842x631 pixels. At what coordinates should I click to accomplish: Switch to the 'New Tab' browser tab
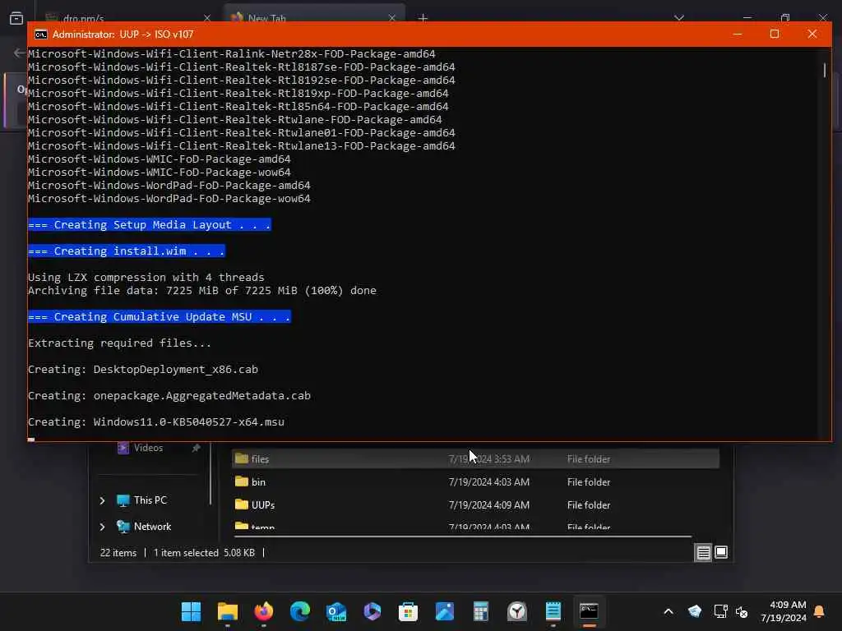(314, 17)
